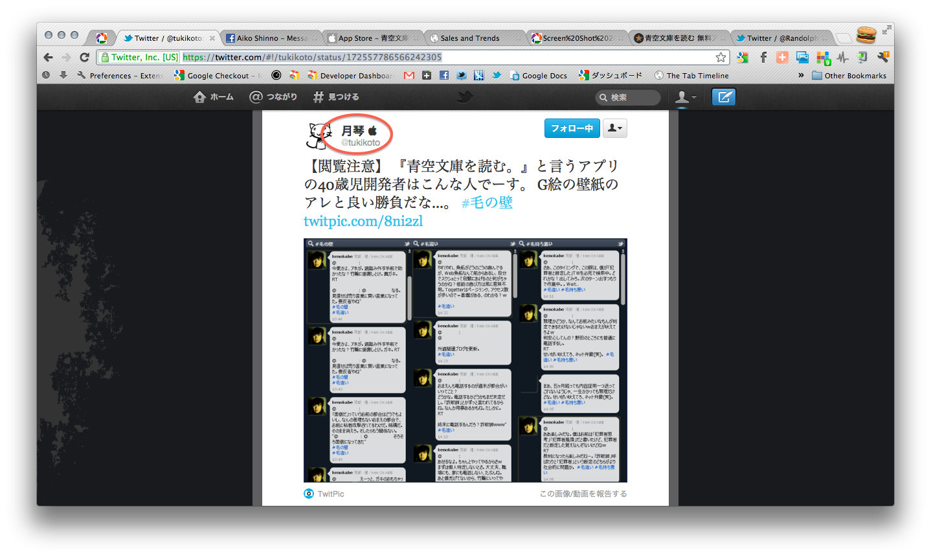Open the colorful grid extension with badge 9
This screenshot has width=931, height=557.
(x=824, y=58)
